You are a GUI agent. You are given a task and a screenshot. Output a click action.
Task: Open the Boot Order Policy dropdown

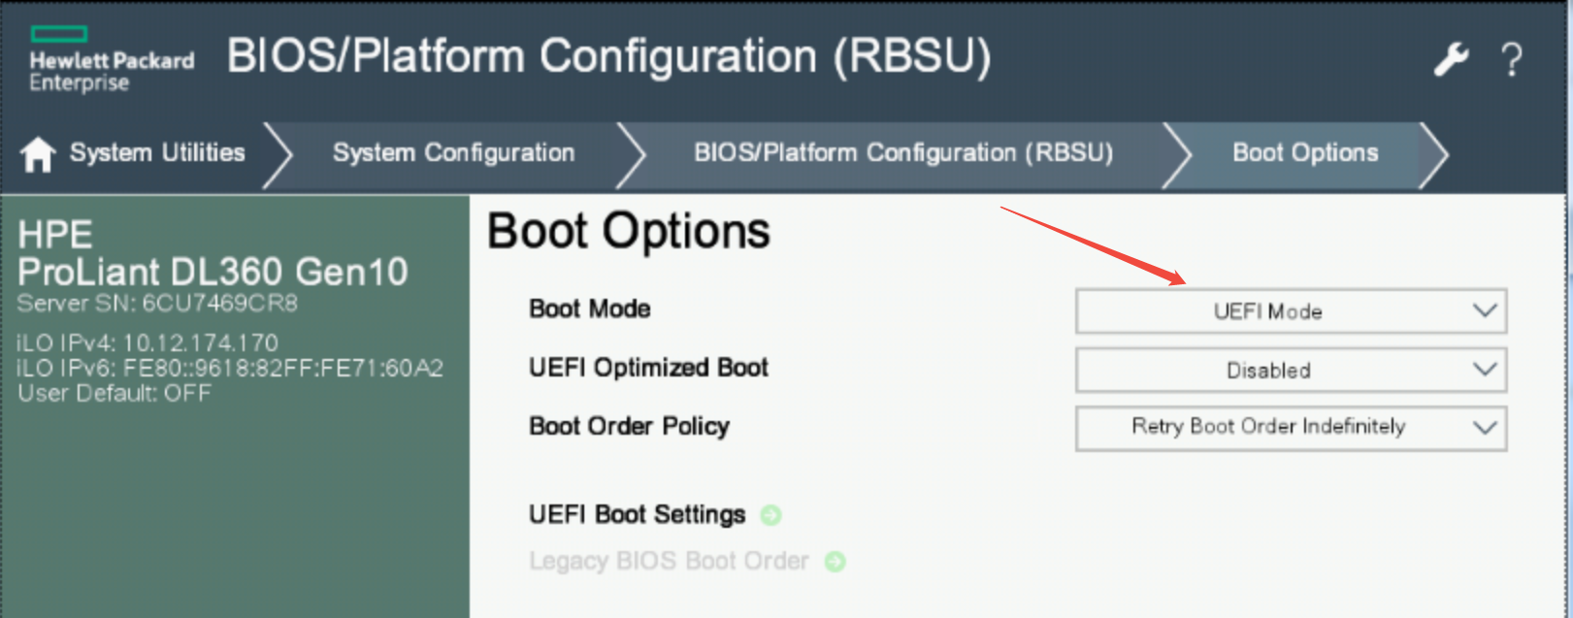[x=1291, y=427]
